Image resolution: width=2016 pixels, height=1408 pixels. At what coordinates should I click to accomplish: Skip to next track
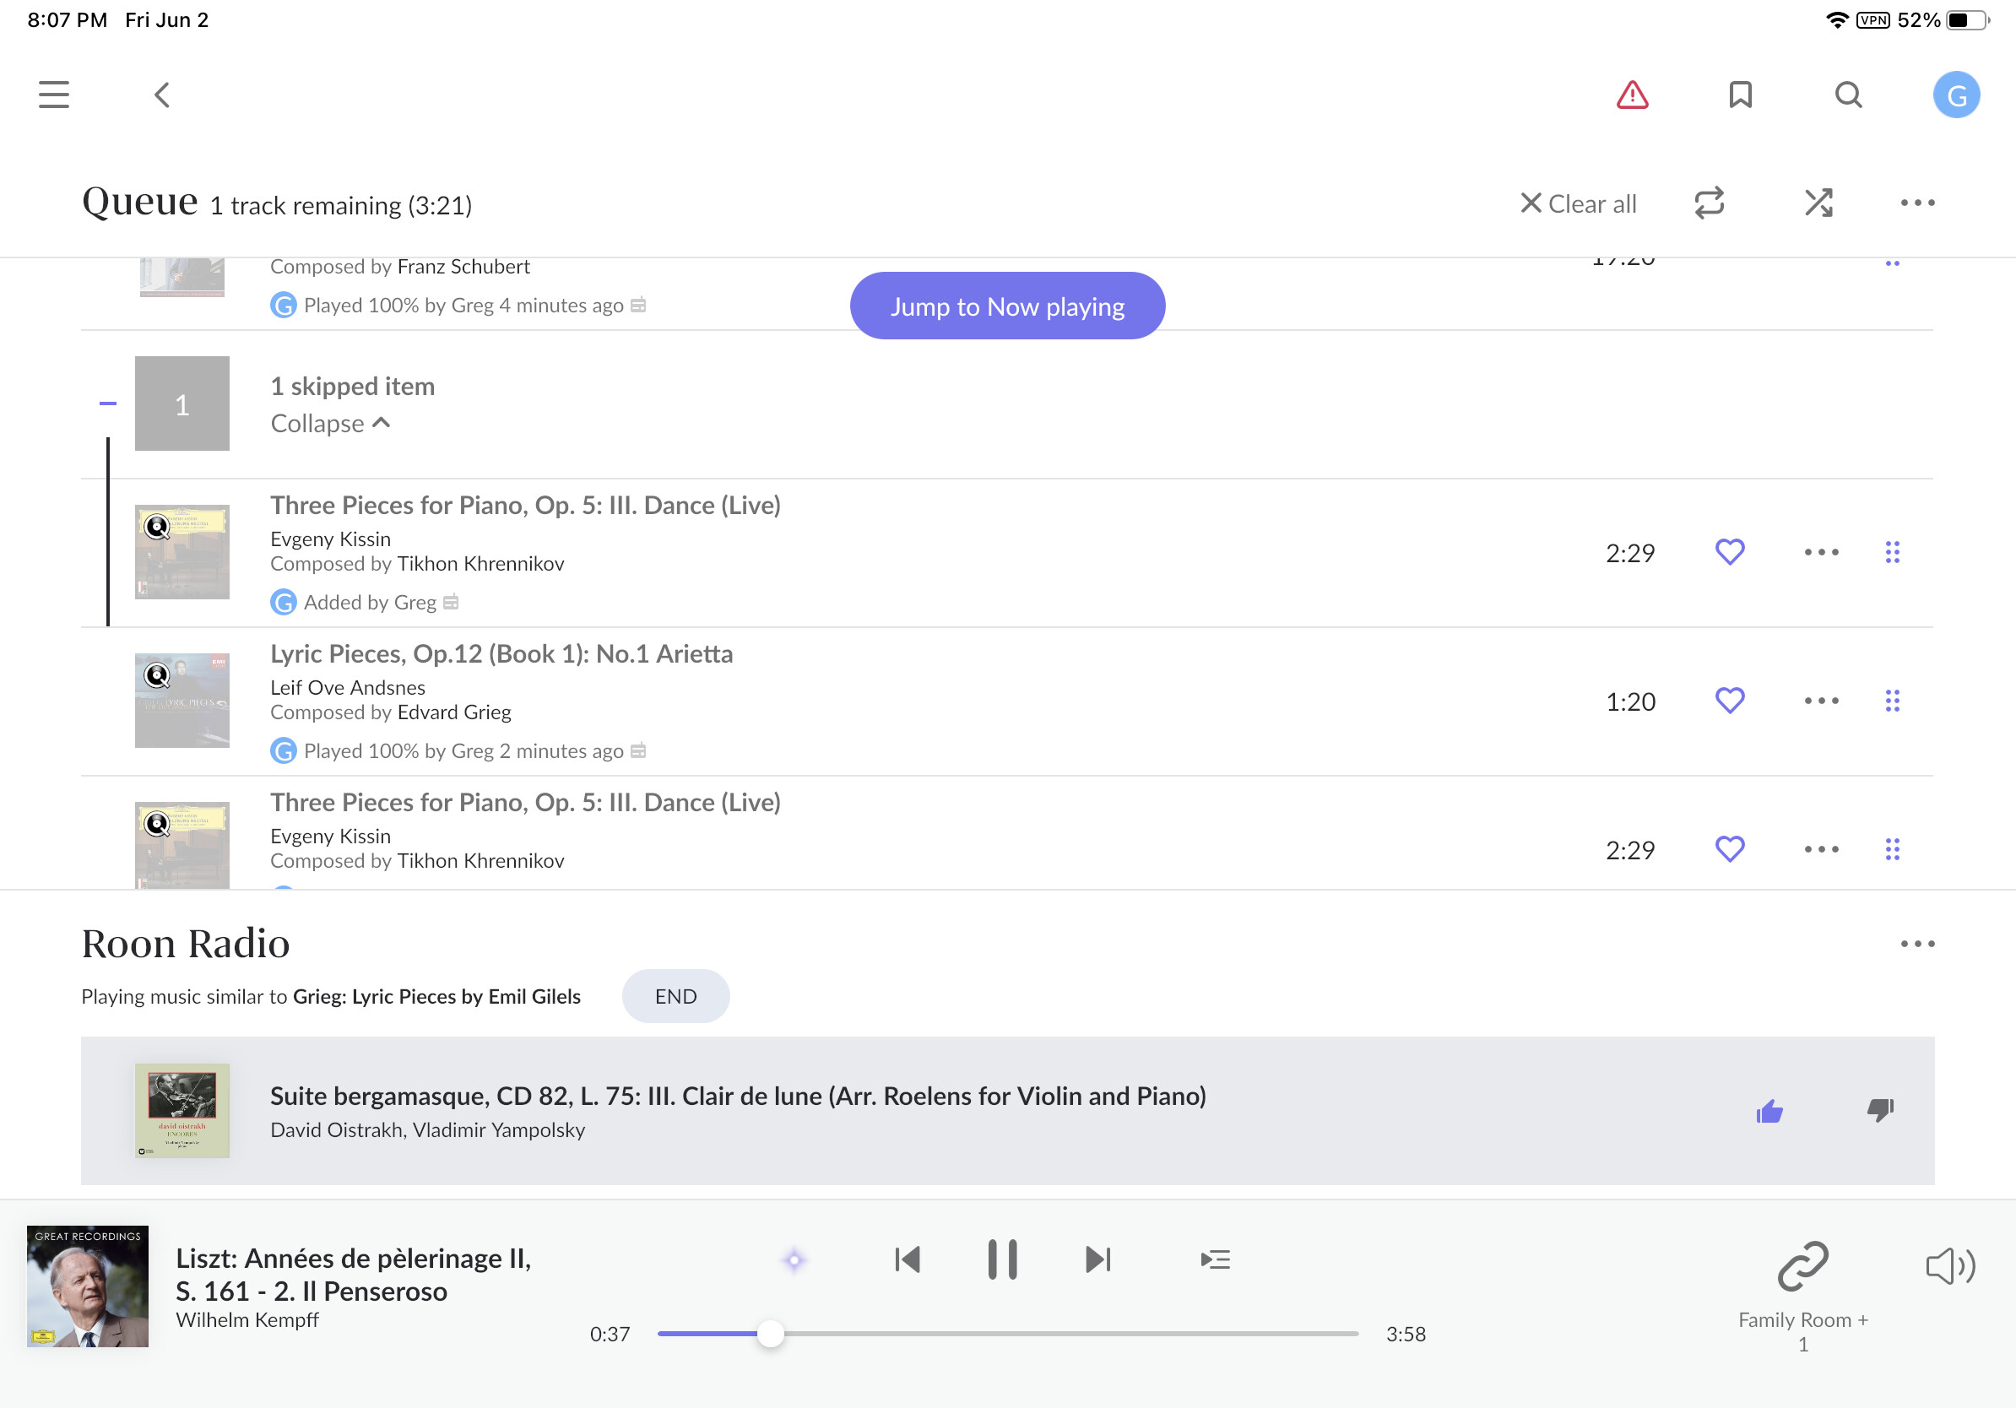[1097, 1259]
